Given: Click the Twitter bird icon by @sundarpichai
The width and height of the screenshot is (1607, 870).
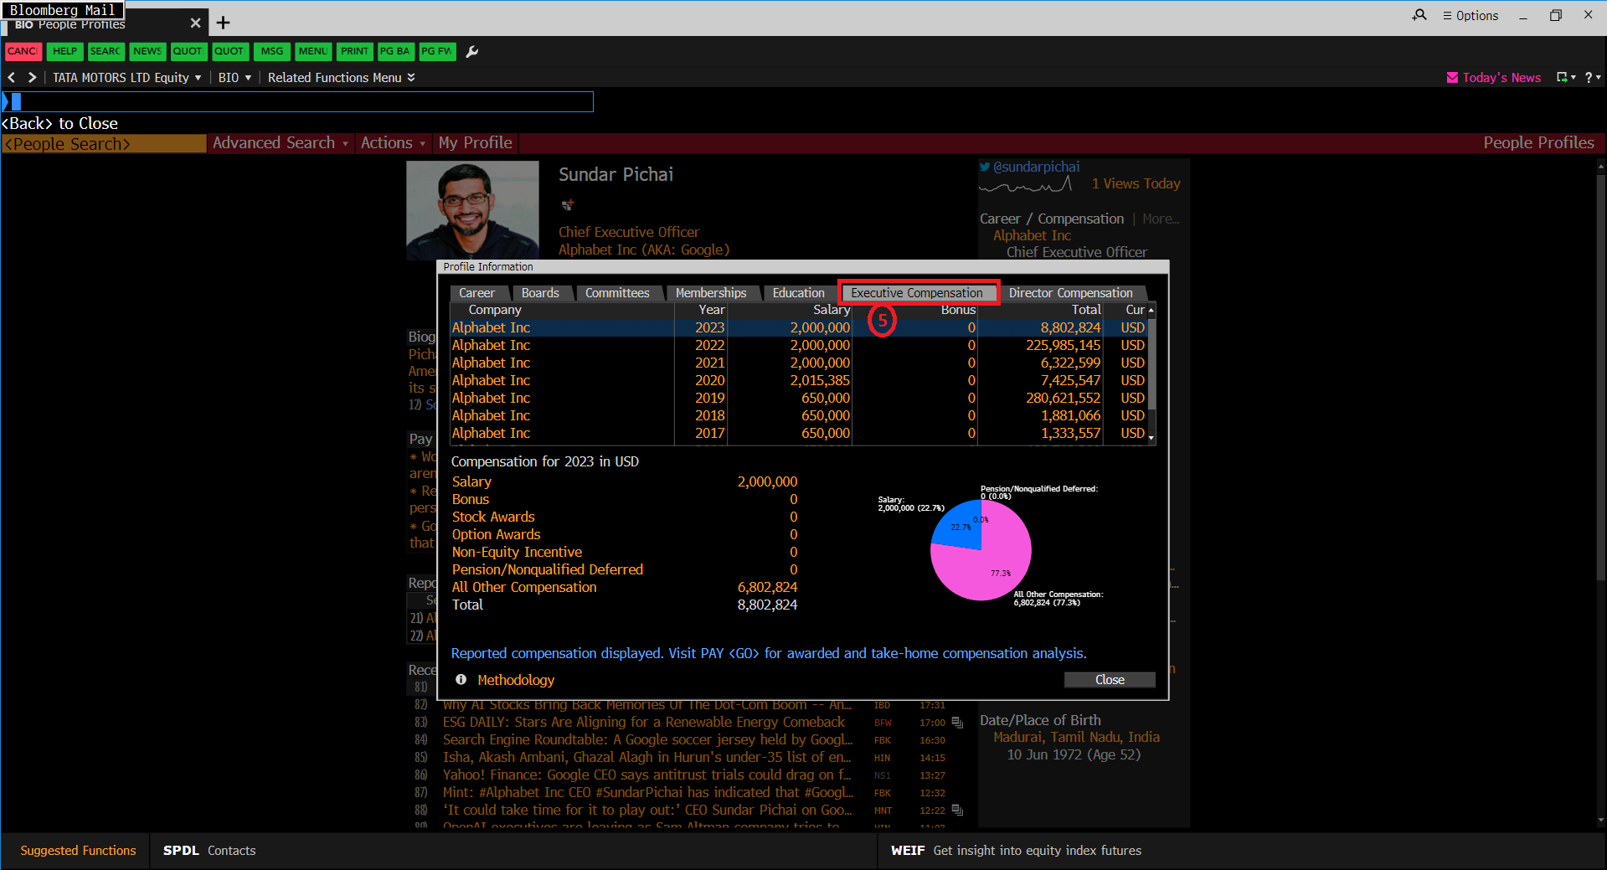Looking at the screenshot, I should pyautogui.click(x=985, y=167).
